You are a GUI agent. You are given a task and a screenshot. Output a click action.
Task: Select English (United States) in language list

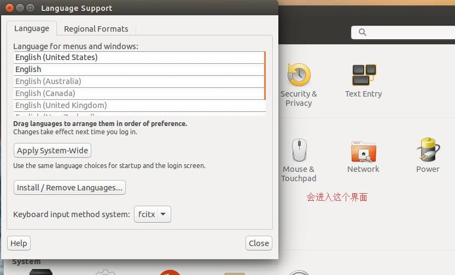tap(56, 57)
